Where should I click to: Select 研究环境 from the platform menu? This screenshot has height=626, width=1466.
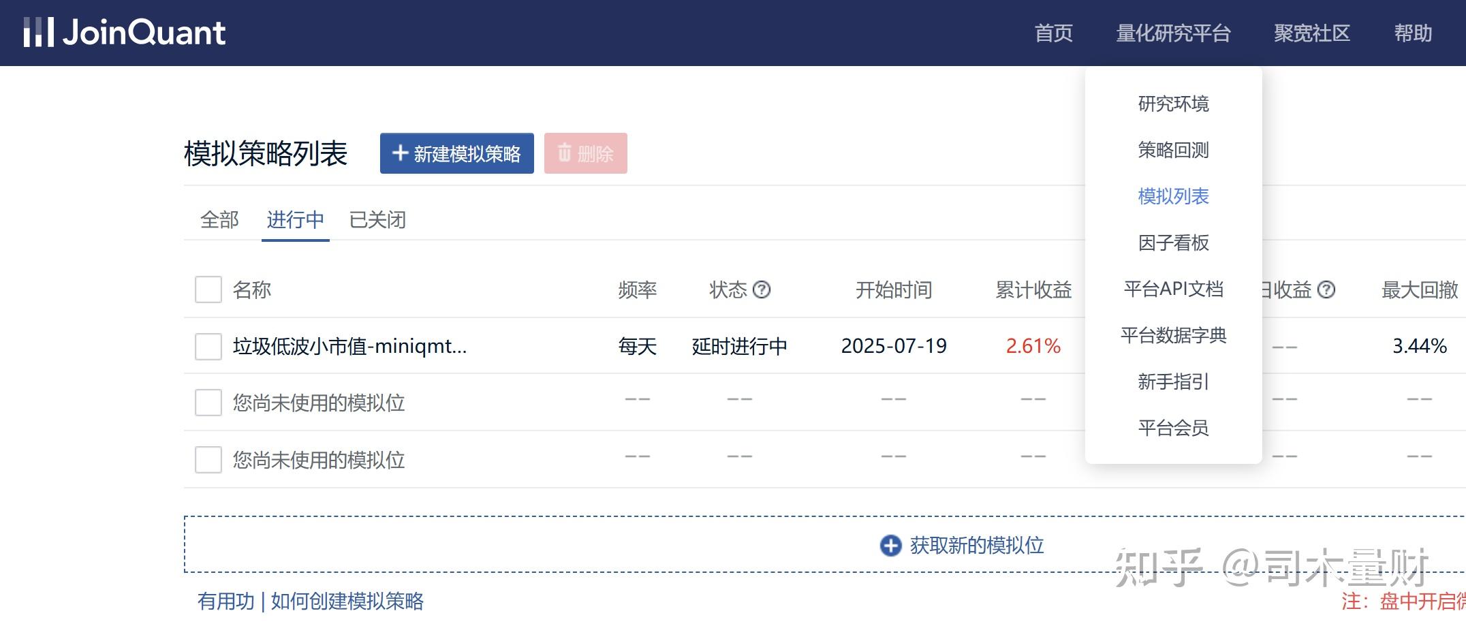(1174, 104)
